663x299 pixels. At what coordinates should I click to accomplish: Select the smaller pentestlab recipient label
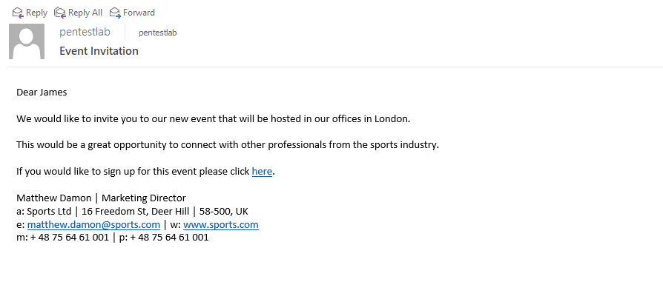click(157, 33)
